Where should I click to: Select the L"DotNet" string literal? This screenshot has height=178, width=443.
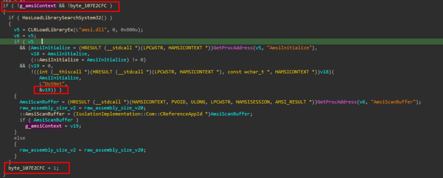pos(51,83)
